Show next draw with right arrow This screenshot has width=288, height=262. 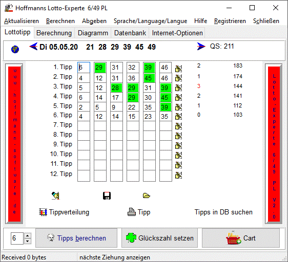point(201,46)
